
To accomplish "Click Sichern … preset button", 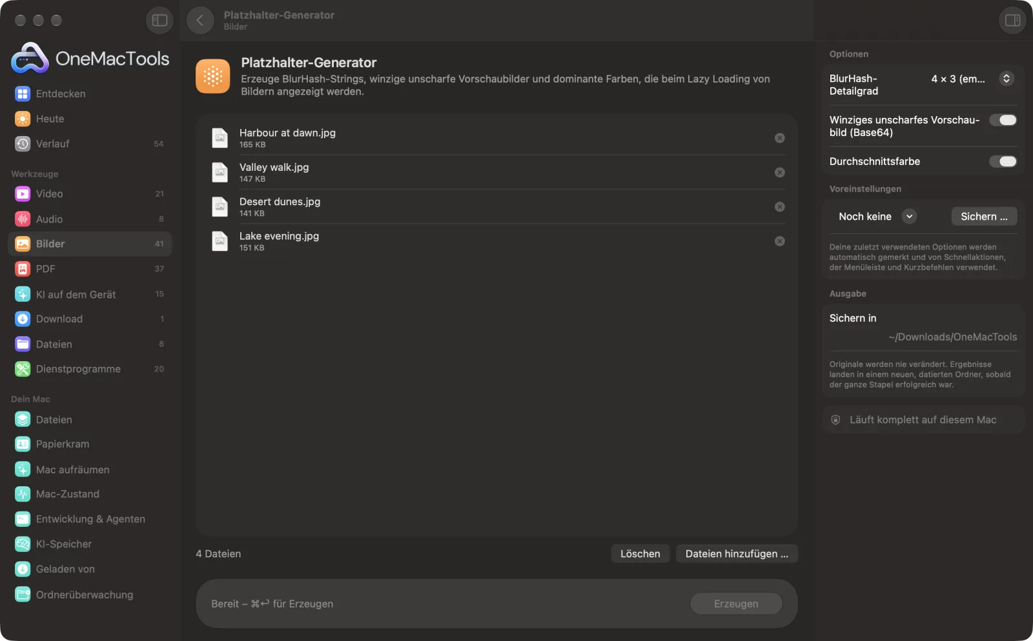I will point(984,217).
